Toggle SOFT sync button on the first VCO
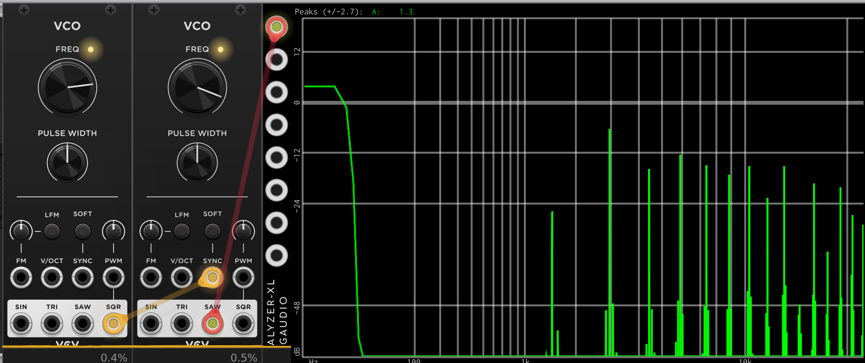 (x=83, y=231)
